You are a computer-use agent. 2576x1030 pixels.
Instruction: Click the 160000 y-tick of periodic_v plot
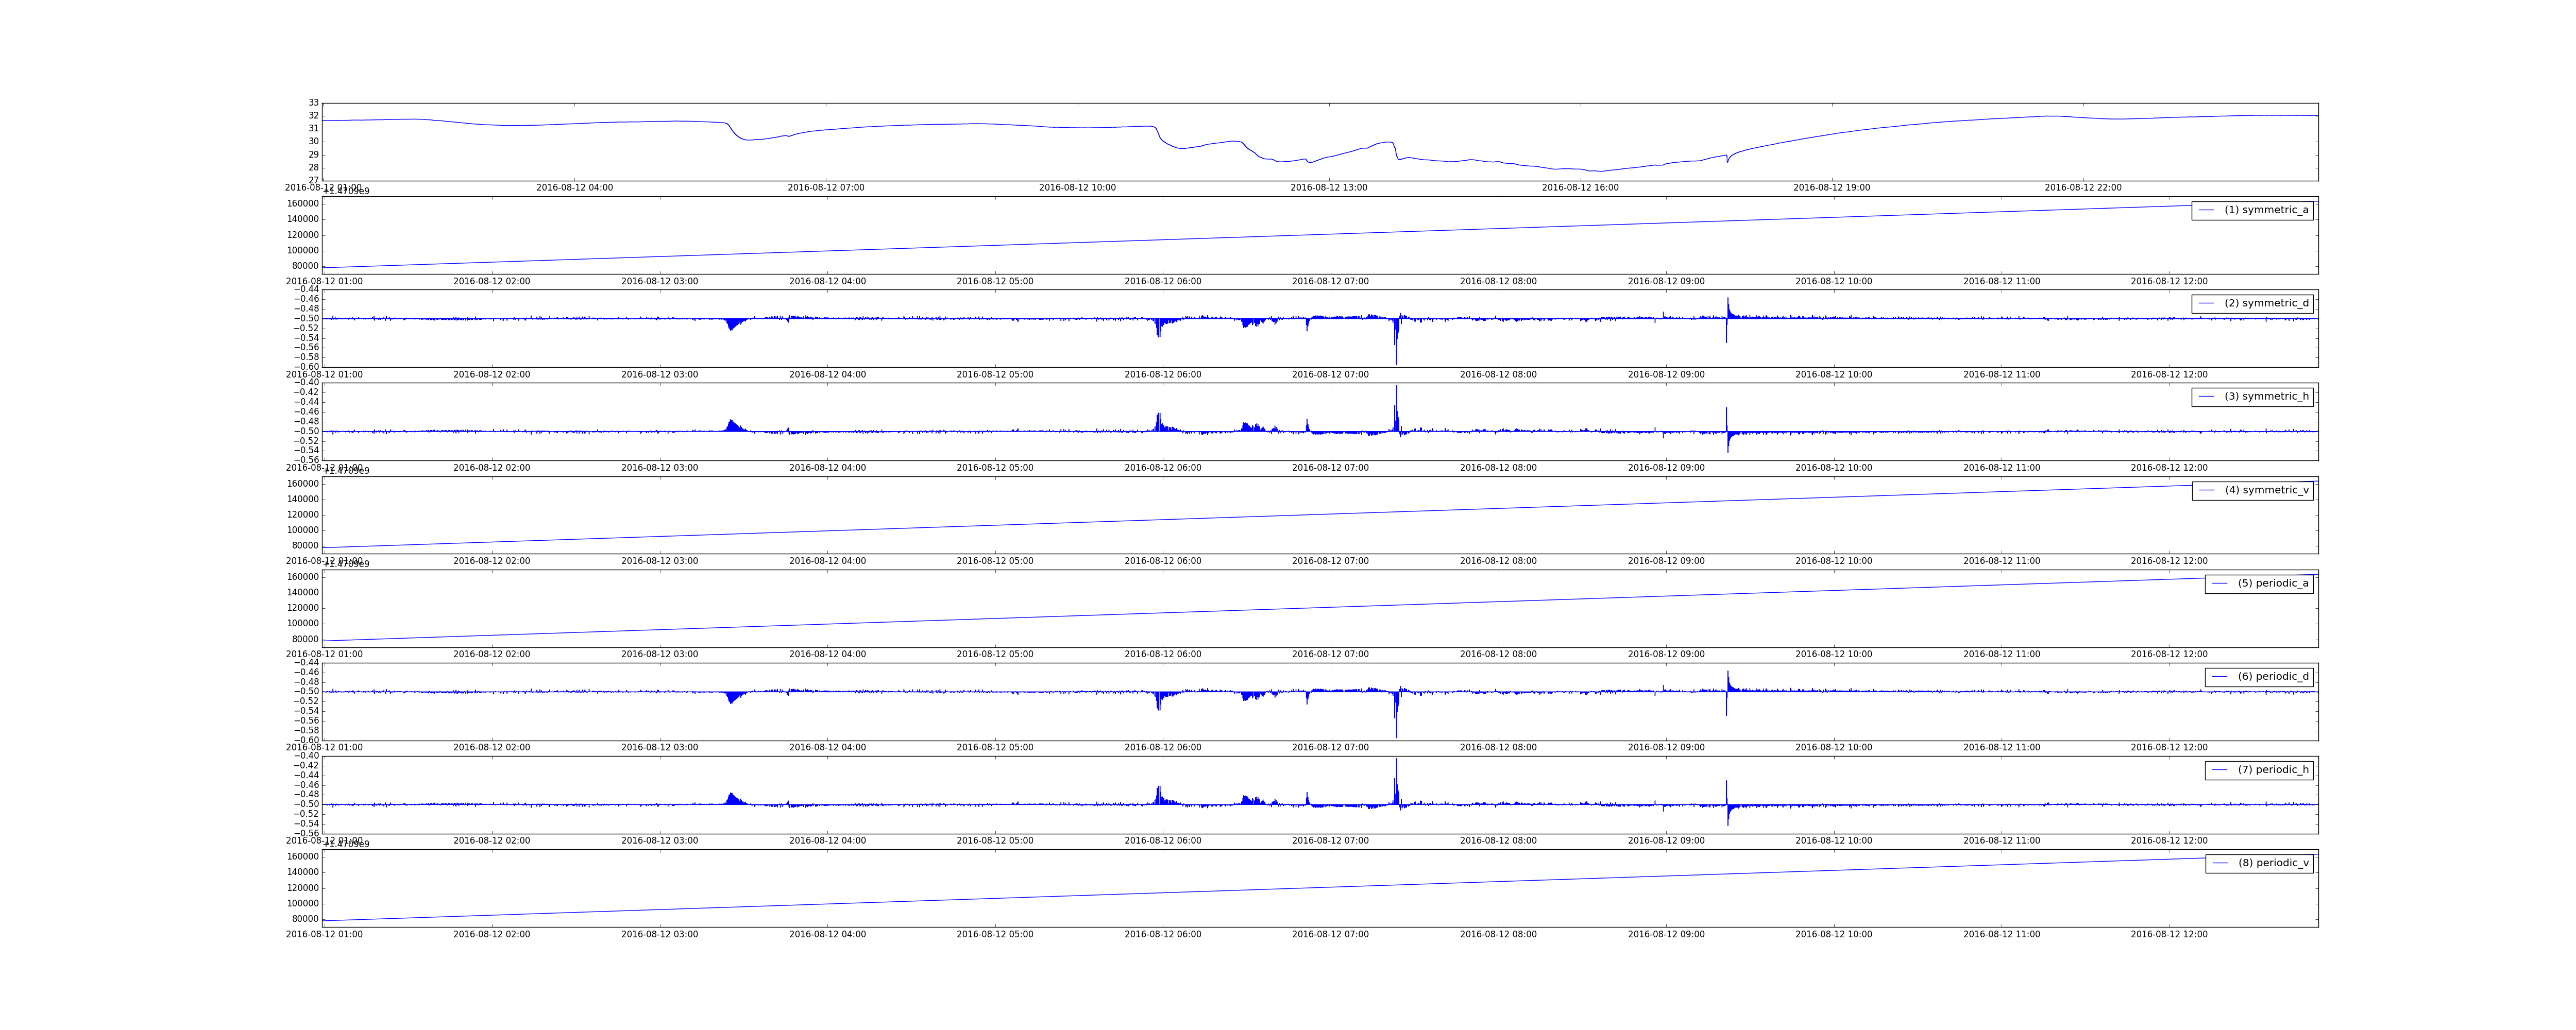pos(303,857)
